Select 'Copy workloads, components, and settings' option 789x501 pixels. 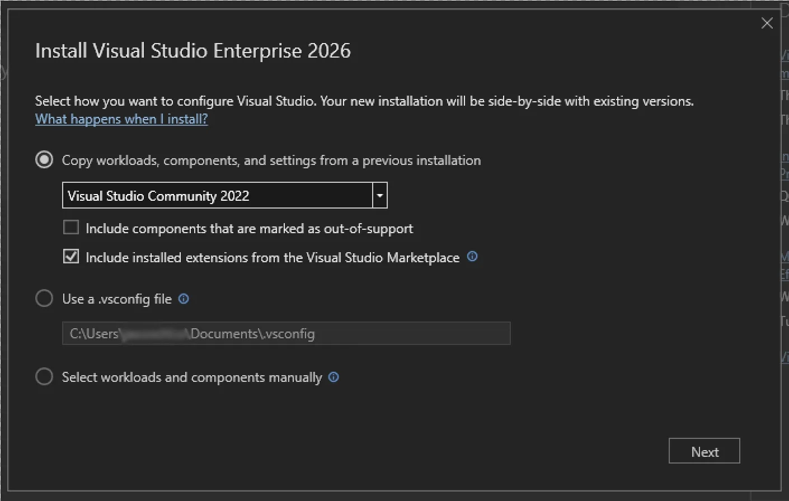coord(44,159)
